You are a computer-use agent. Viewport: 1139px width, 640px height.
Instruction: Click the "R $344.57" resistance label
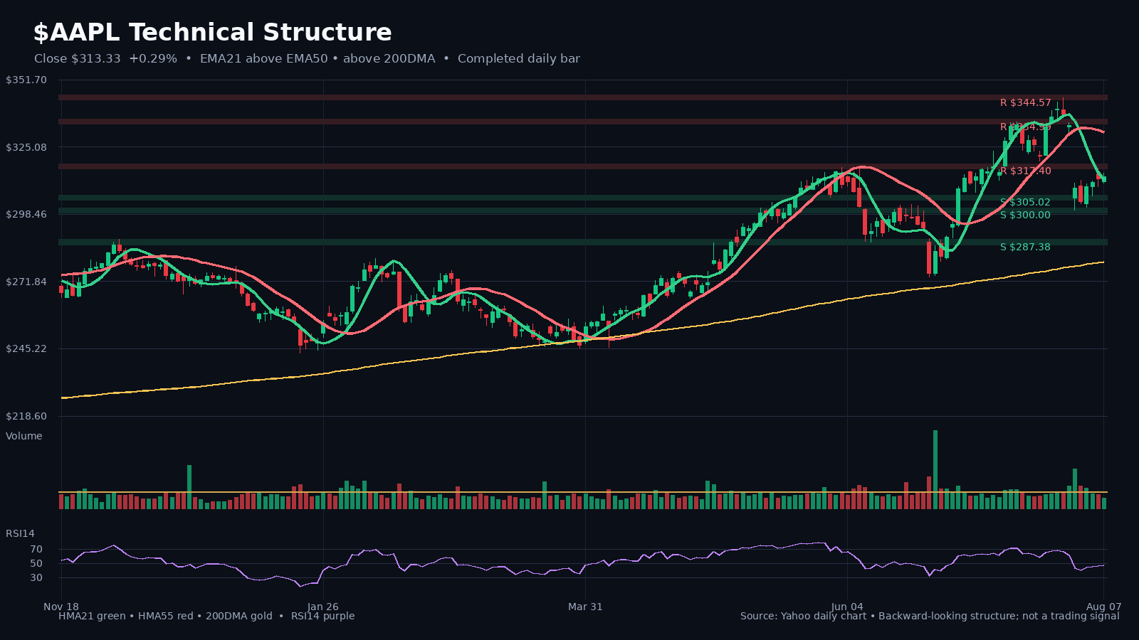pyautogui.click(x=1025, y=103)
